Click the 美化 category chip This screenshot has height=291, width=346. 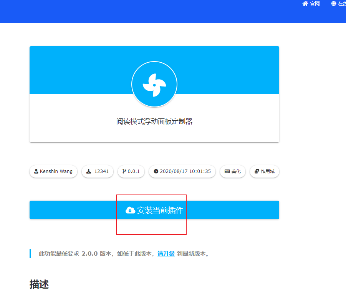[x=233, y=171]
